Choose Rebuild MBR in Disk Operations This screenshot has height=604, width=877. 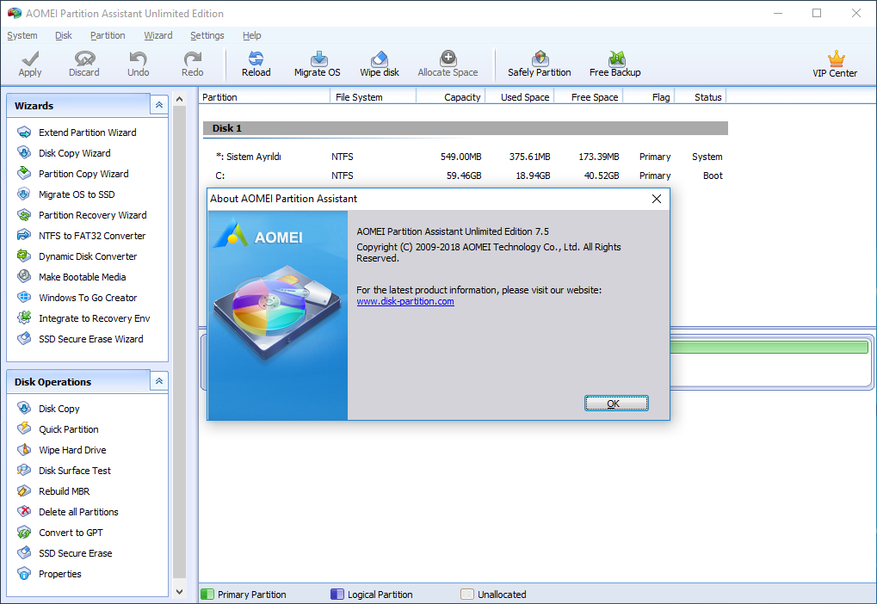point(64,491)
